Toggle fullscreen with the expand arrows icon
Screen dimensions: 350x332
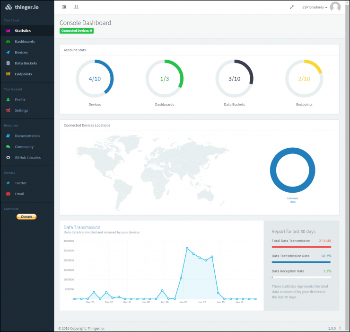(x=292, y=7)
